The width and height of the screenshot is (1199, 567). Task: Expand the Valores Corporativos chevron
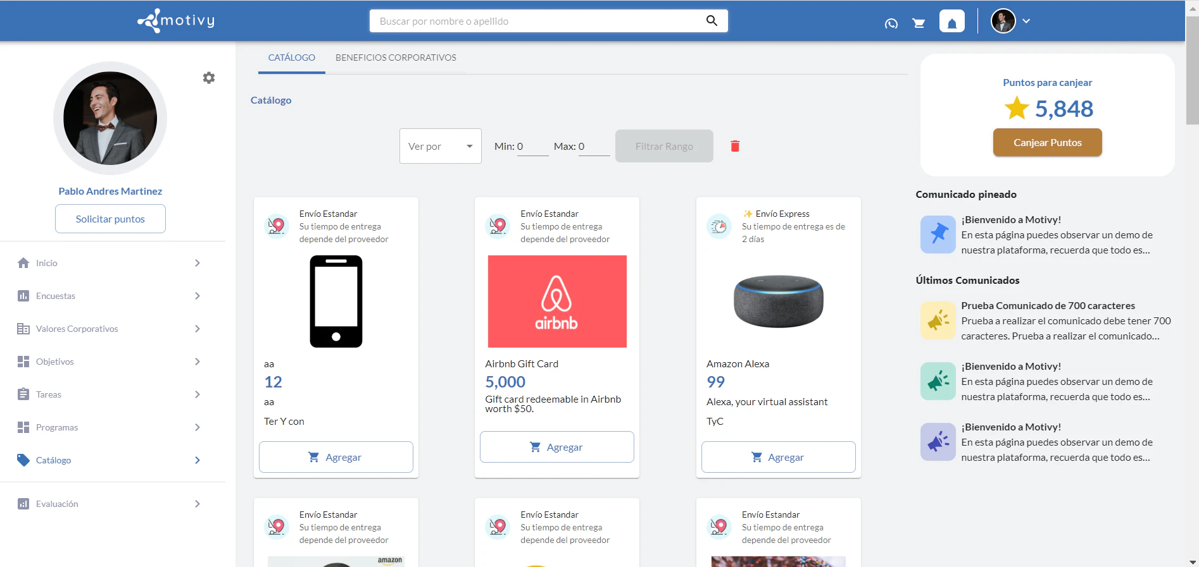coord(198,329)
